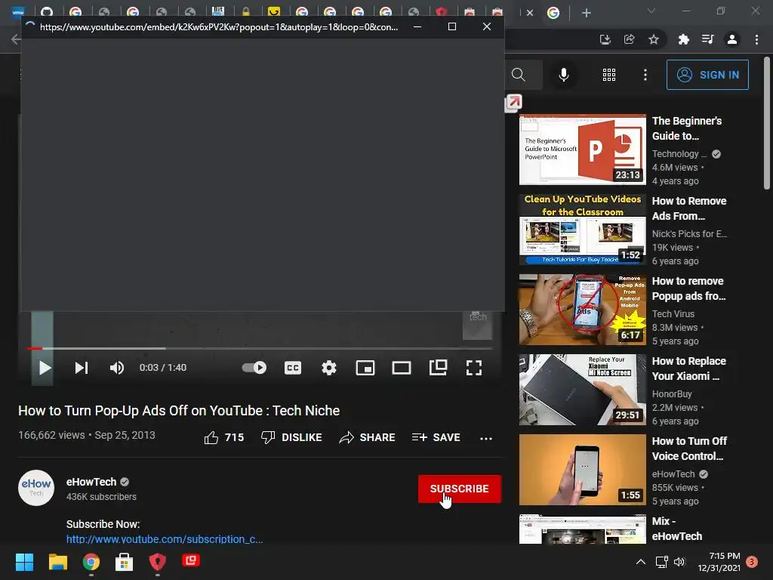
Task: Open Chrome tab search chevron
Action: coord(651,11)
